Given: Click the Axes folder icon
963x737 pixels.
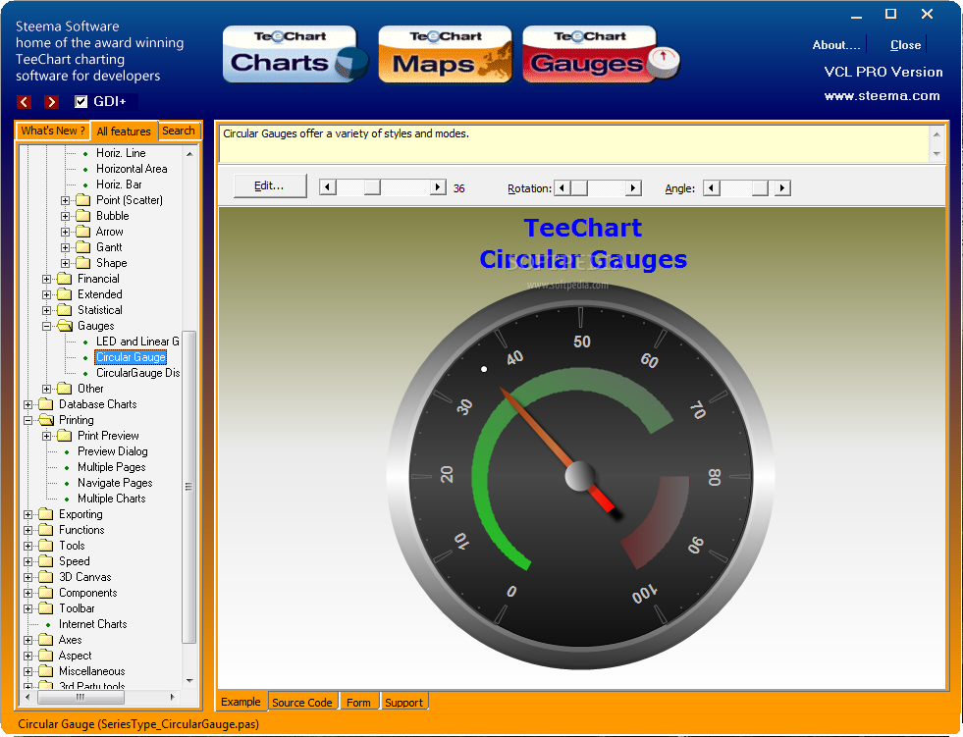Looking at the screenshot, I should point(46,640).
